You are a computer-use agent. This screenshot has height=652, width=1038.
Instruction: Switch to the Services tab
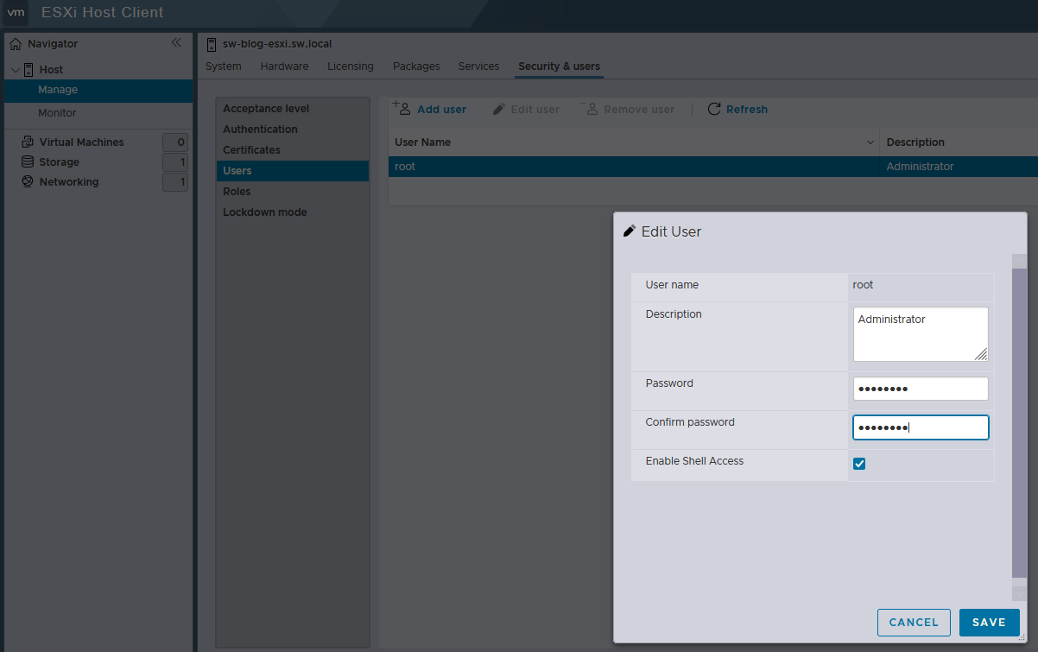(478, 66)
